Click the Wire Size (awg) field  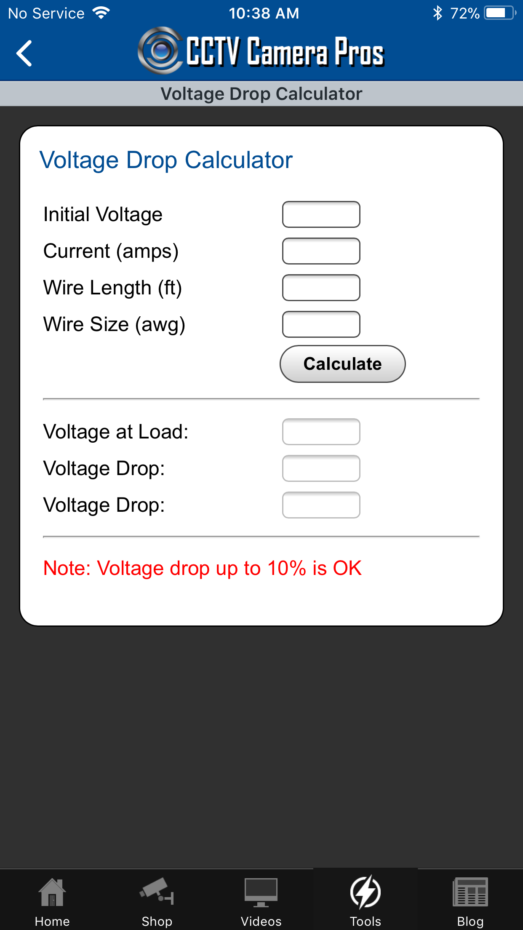(x=321, y=324)
